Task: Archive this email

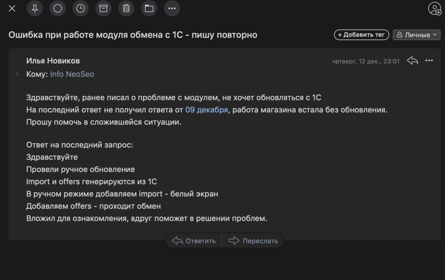Action: coord(103,8)
